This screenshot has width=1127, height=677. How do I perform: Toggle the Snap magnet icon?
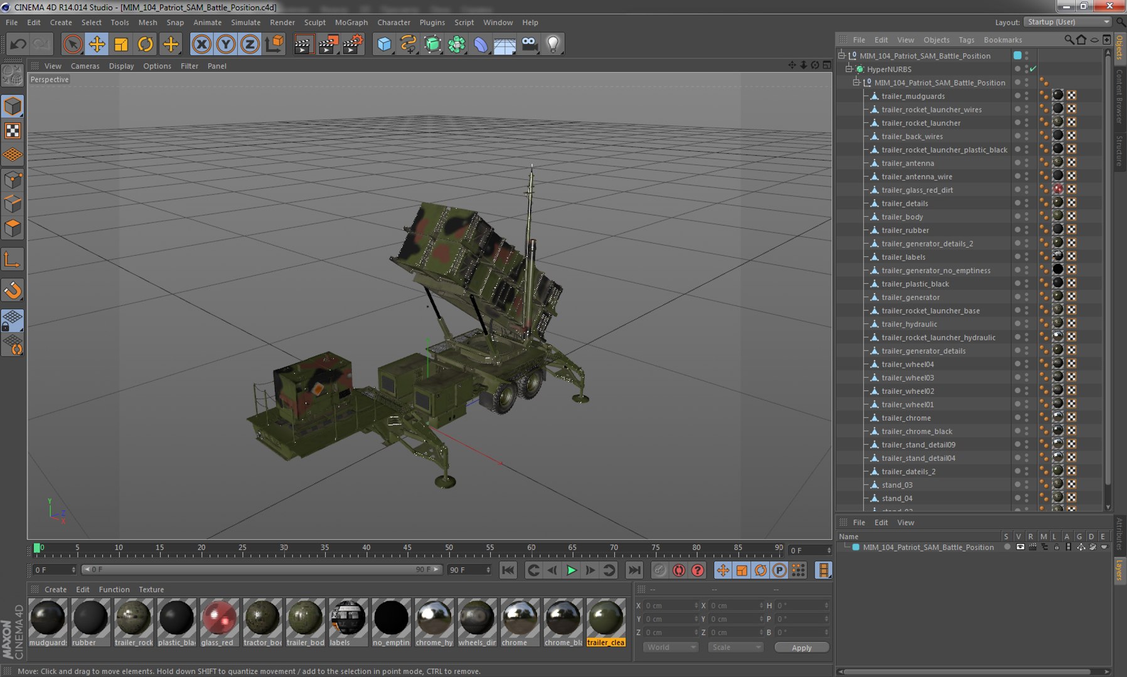point(13,290)
